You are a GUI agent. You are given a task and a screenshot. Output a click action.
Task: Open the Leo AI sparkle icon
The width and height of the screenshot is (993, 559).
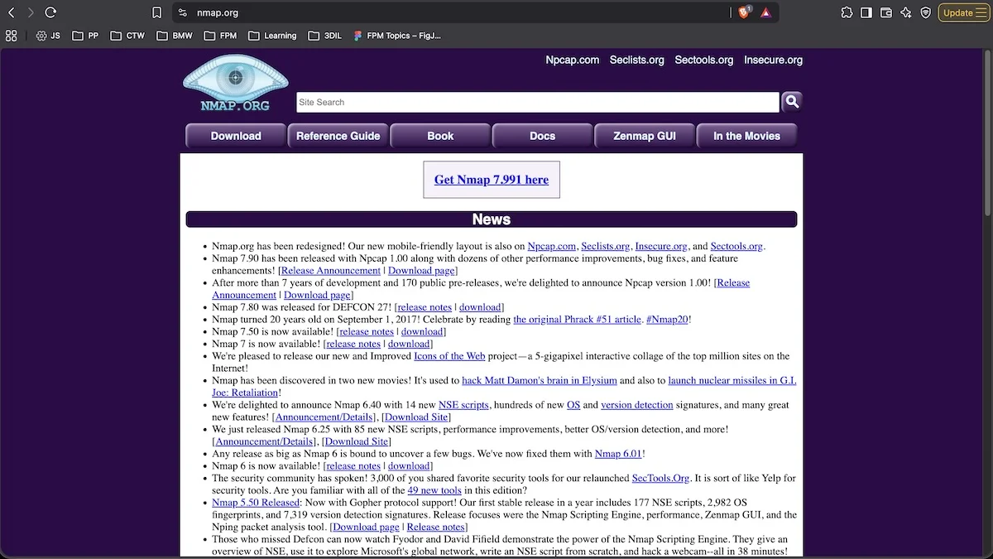[x=906, y=12]
